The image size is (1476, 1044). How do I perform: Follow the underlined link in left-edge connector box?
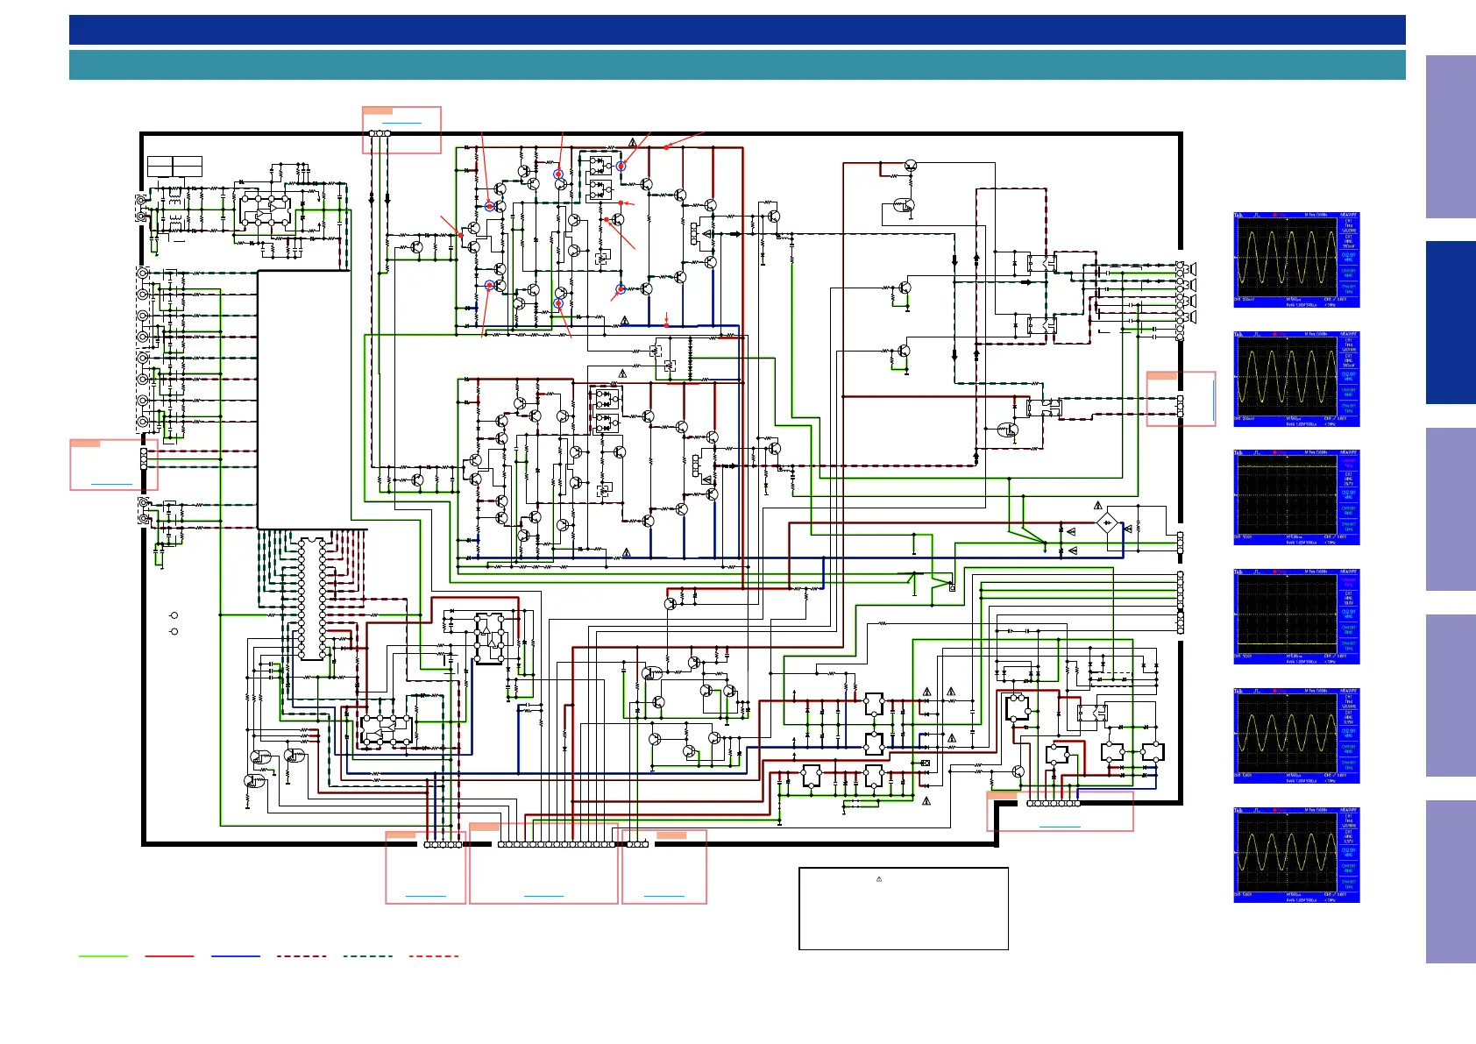(x=111, y=484)
